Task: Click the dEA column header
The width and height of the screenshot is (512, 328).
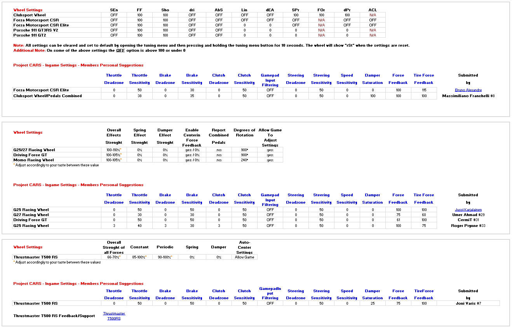Action: coord(270,10)
